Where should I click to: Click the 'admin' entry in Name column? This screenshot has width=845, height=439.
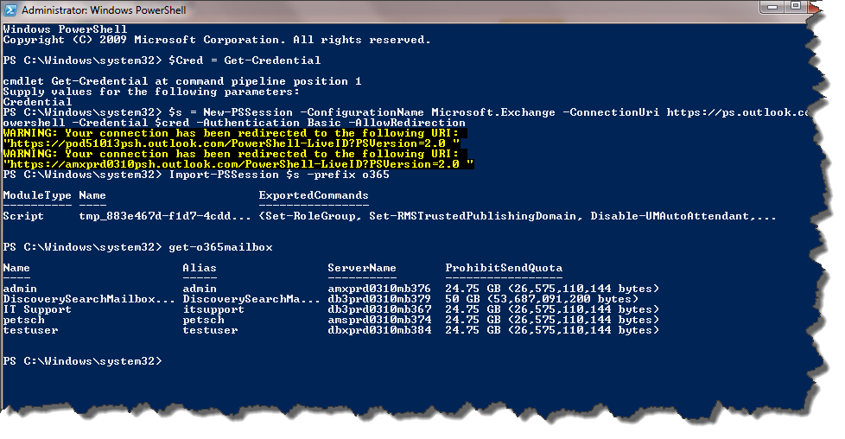tap(20, 289)
